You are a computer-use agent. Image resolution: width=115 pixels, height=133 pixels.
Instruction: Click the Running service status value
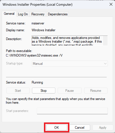point(37,82)
